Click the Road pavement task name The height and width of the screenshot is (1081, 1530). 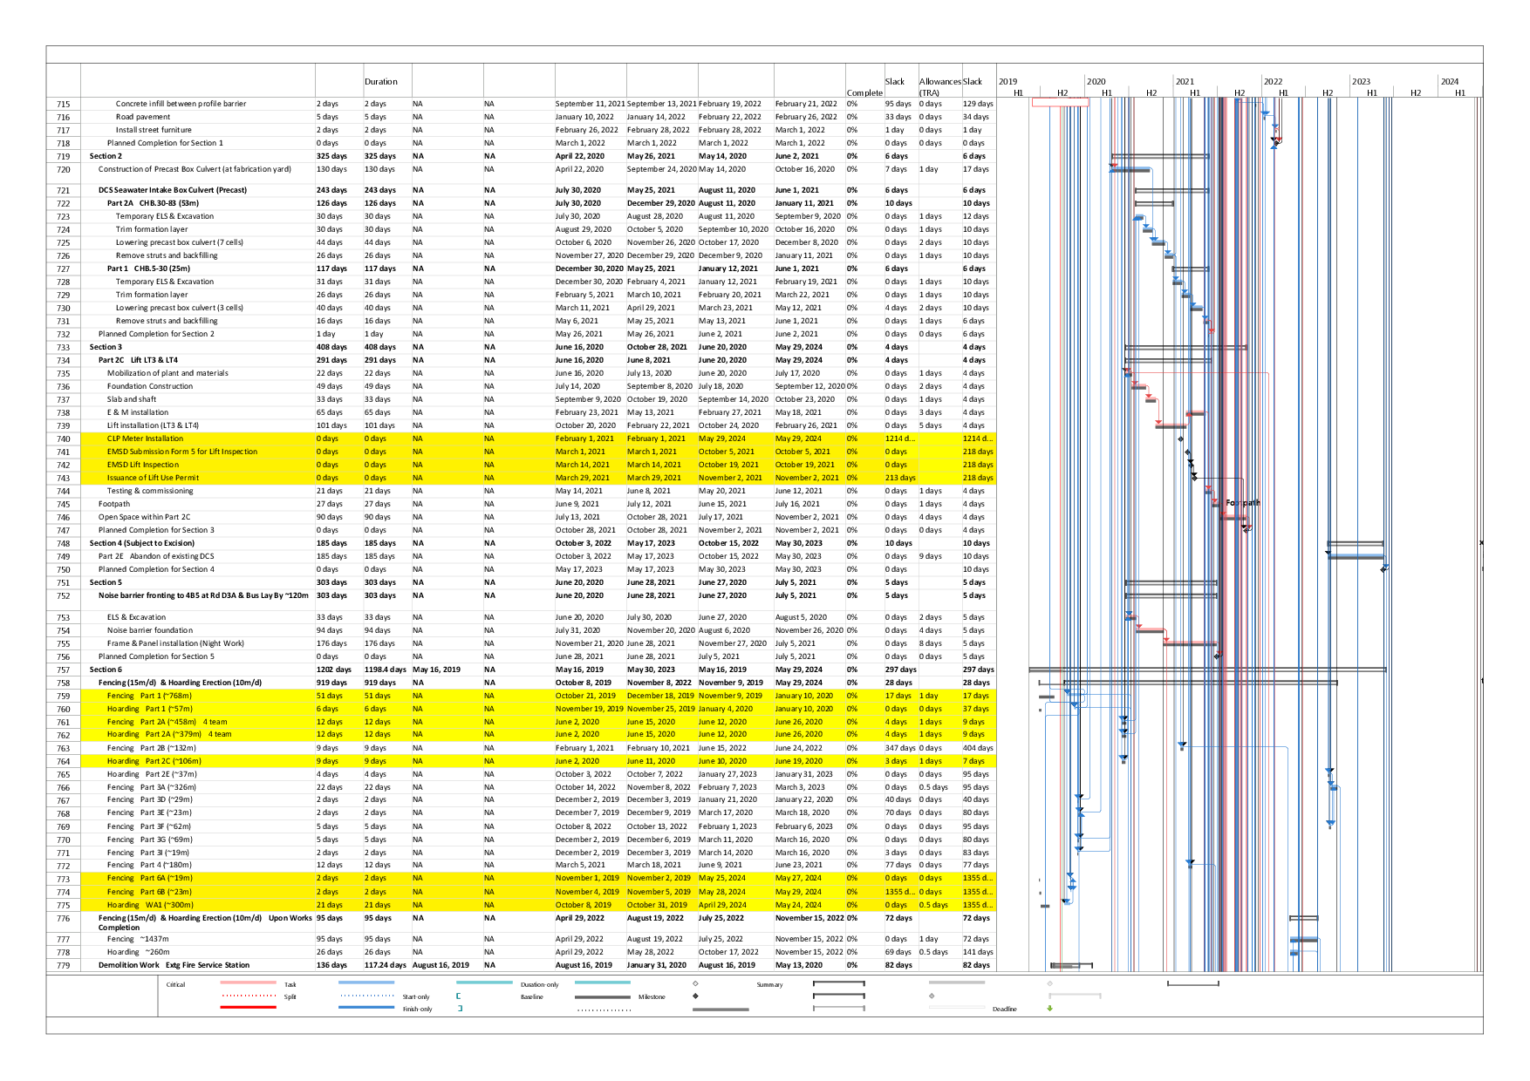143,117
